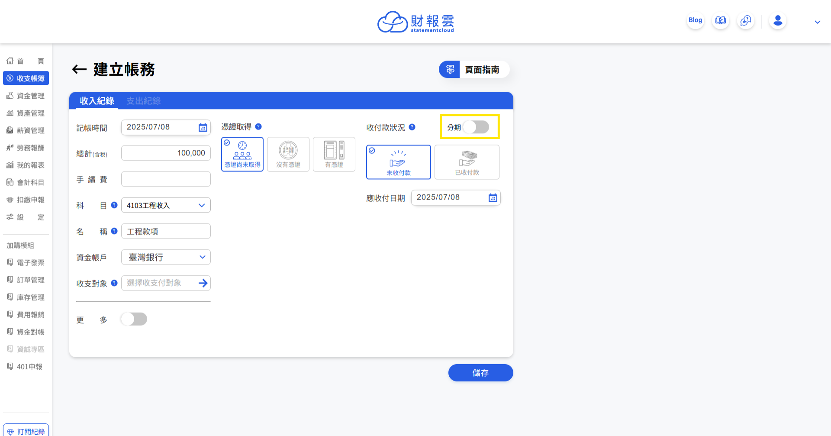The height and width of the screenshot is (436, 831).
Task: Open 訂單管理 in the sidebar
Action: click(26, 280)
